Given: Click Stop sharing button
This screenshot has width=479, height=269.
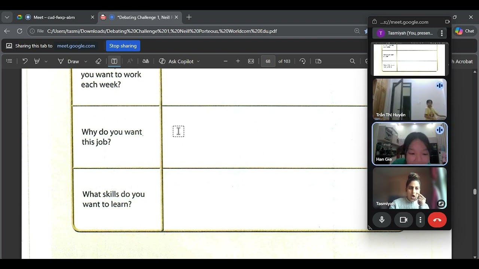Looking at the screenshot, I should [123, 46].
